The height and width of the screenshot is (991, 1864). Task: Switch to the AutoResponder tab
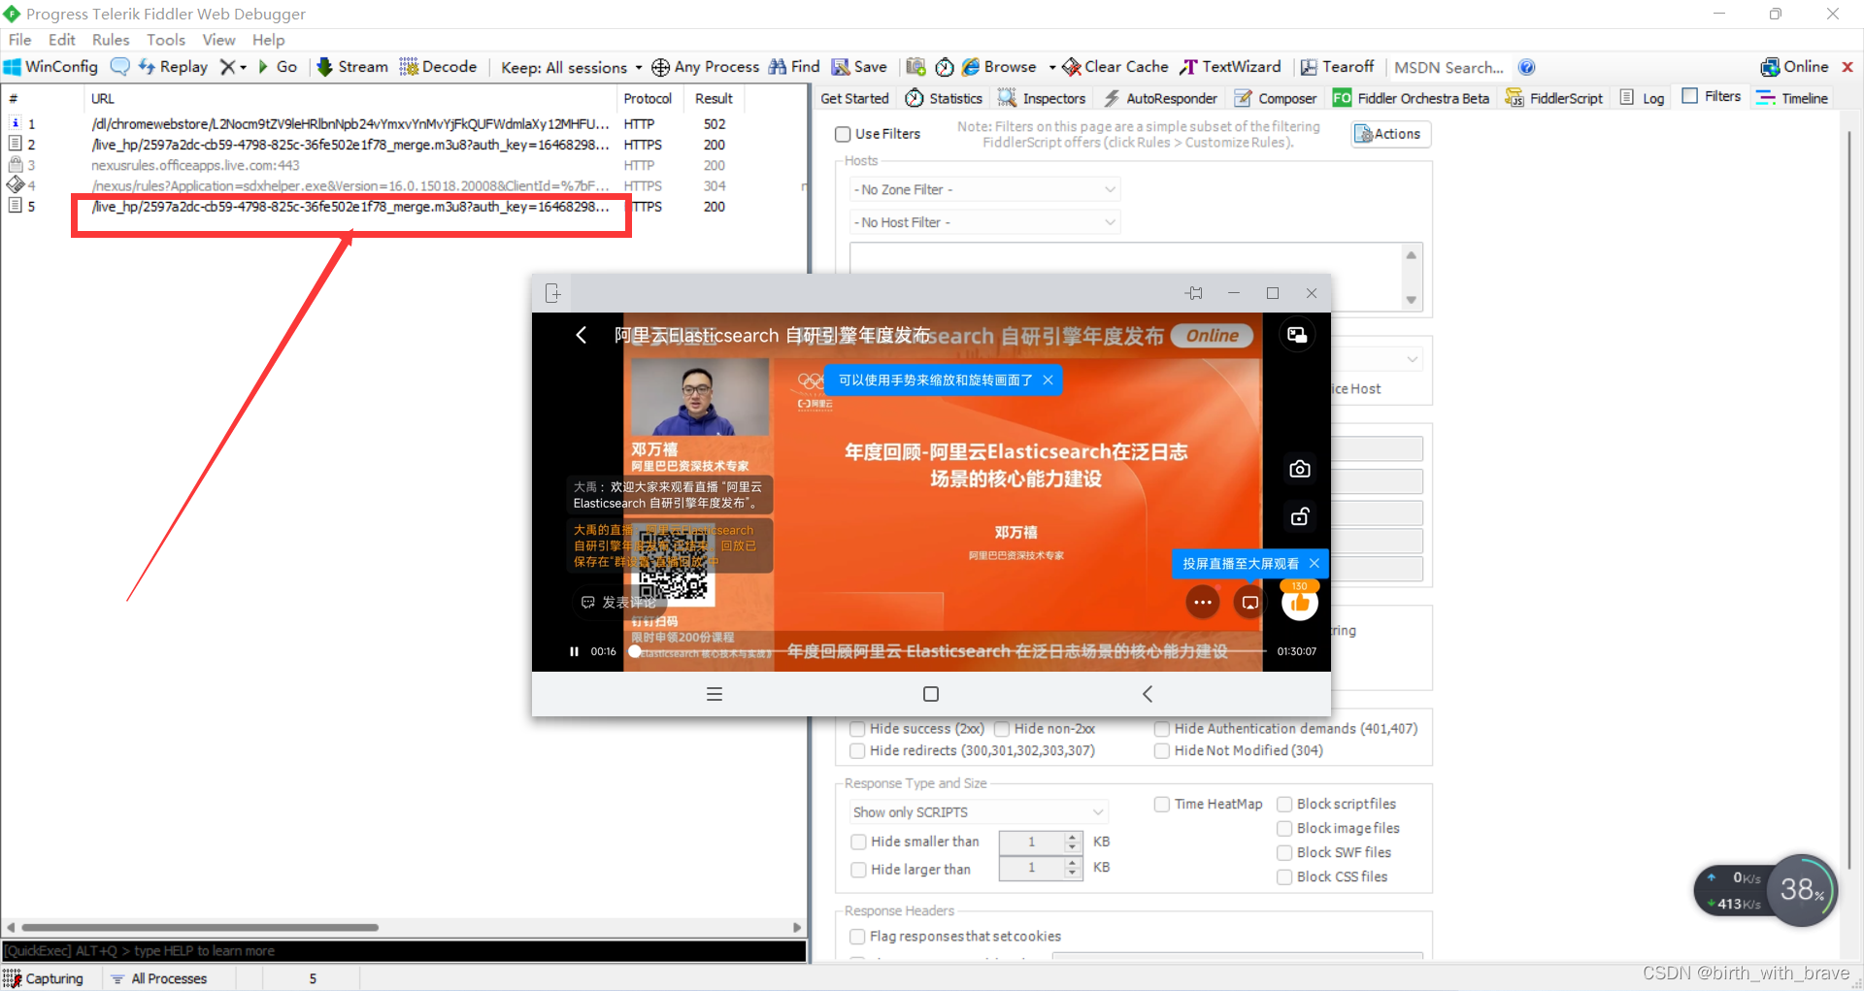(1160, 98)
